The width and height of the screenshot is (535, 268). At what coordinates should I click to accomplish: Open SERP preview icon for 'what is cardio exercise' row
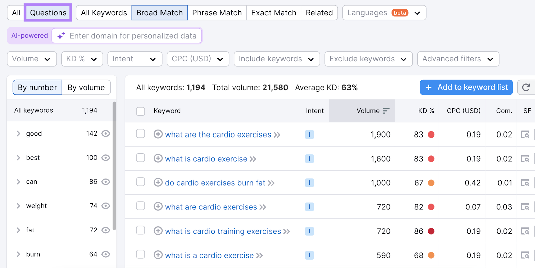point(525,159)
